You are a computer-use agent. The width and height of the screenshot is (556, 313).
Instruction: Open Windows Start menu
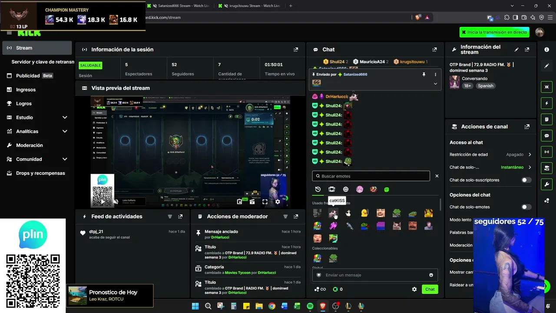coord(195,306)
